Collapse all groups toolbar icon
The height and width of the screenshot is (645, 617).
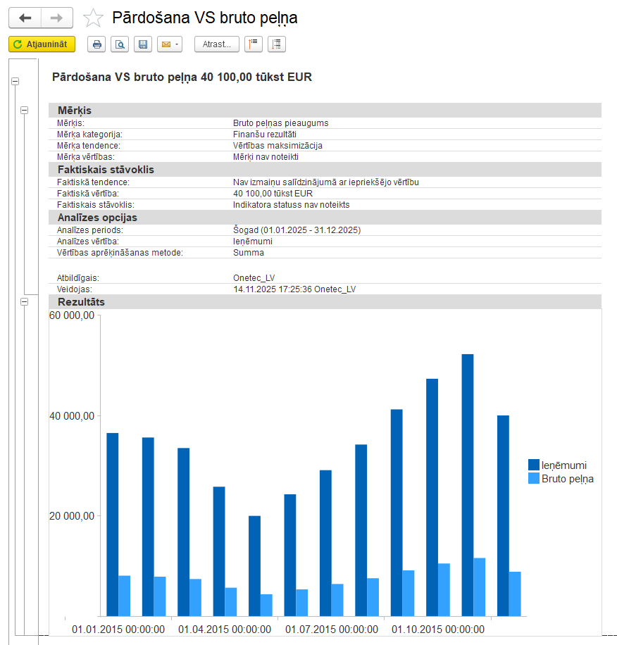click(x=253, y=44)
